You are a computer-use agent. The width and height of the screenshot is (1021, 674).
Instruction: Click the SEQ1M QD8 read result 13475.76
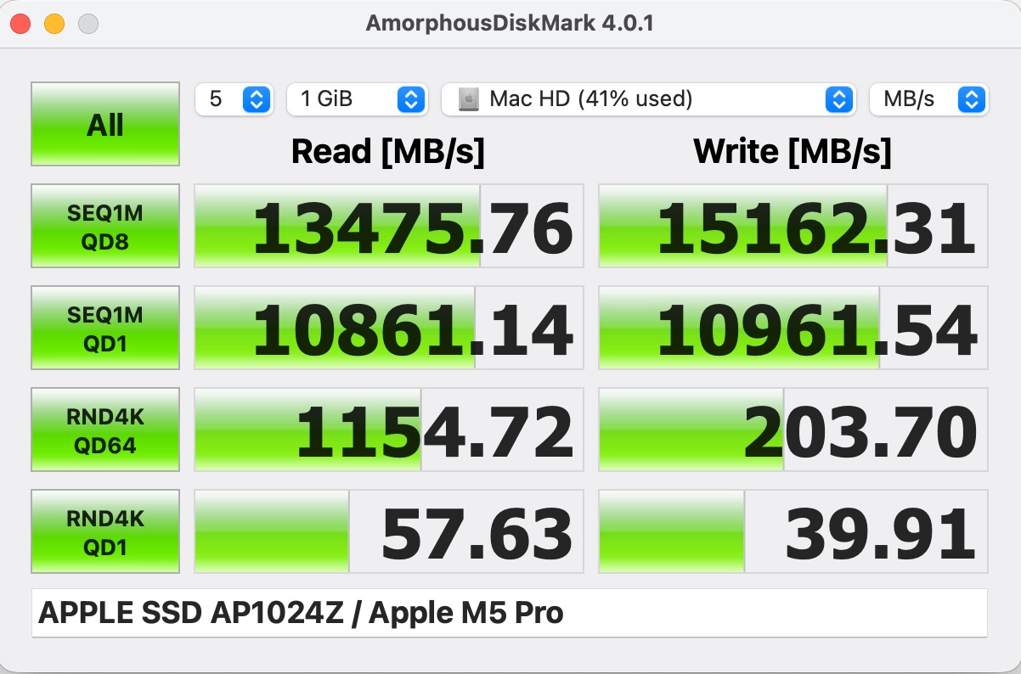[389, 226]
